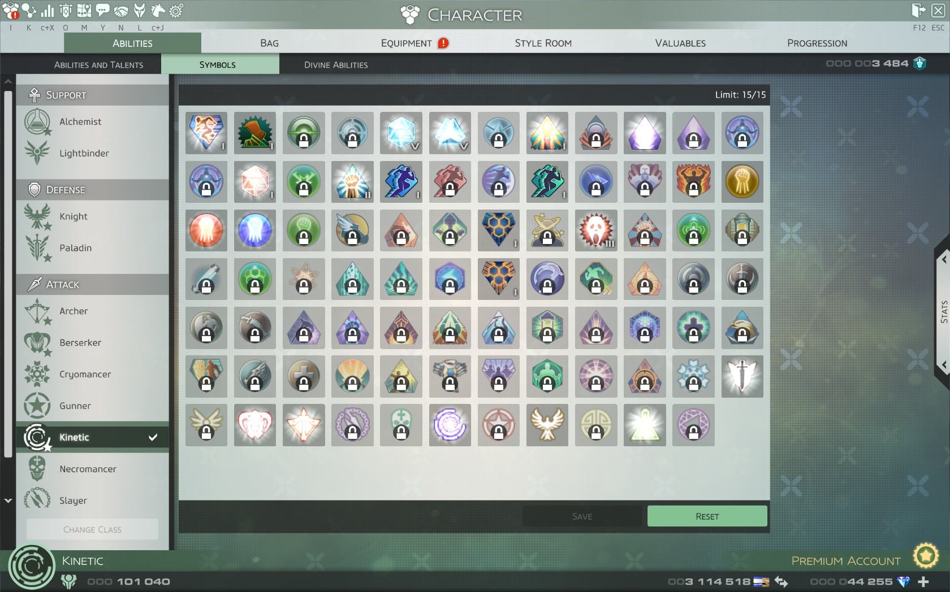
Task: Click the red alert badge on Equipment
Action: click(x=443, y=43)
